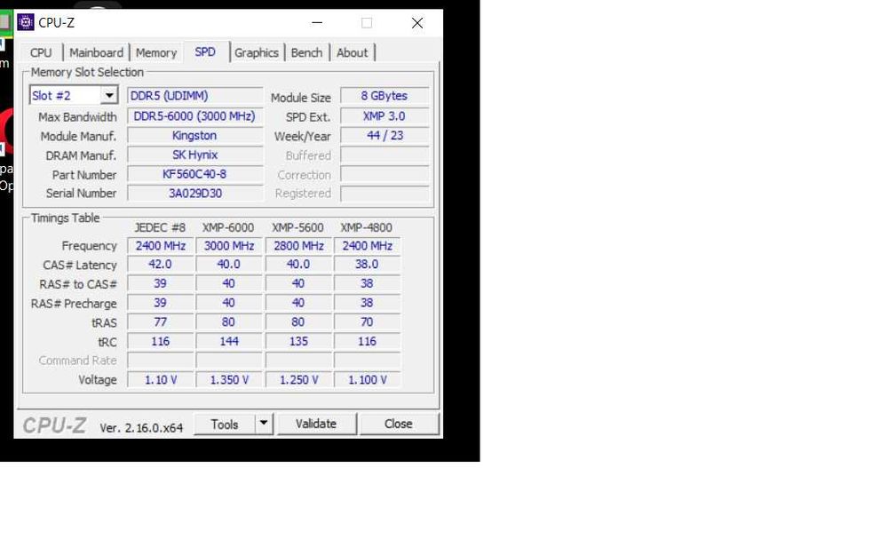888x555 pixels.
Task: Click the serial number 3A029D30
Action: tap(195, 193)
